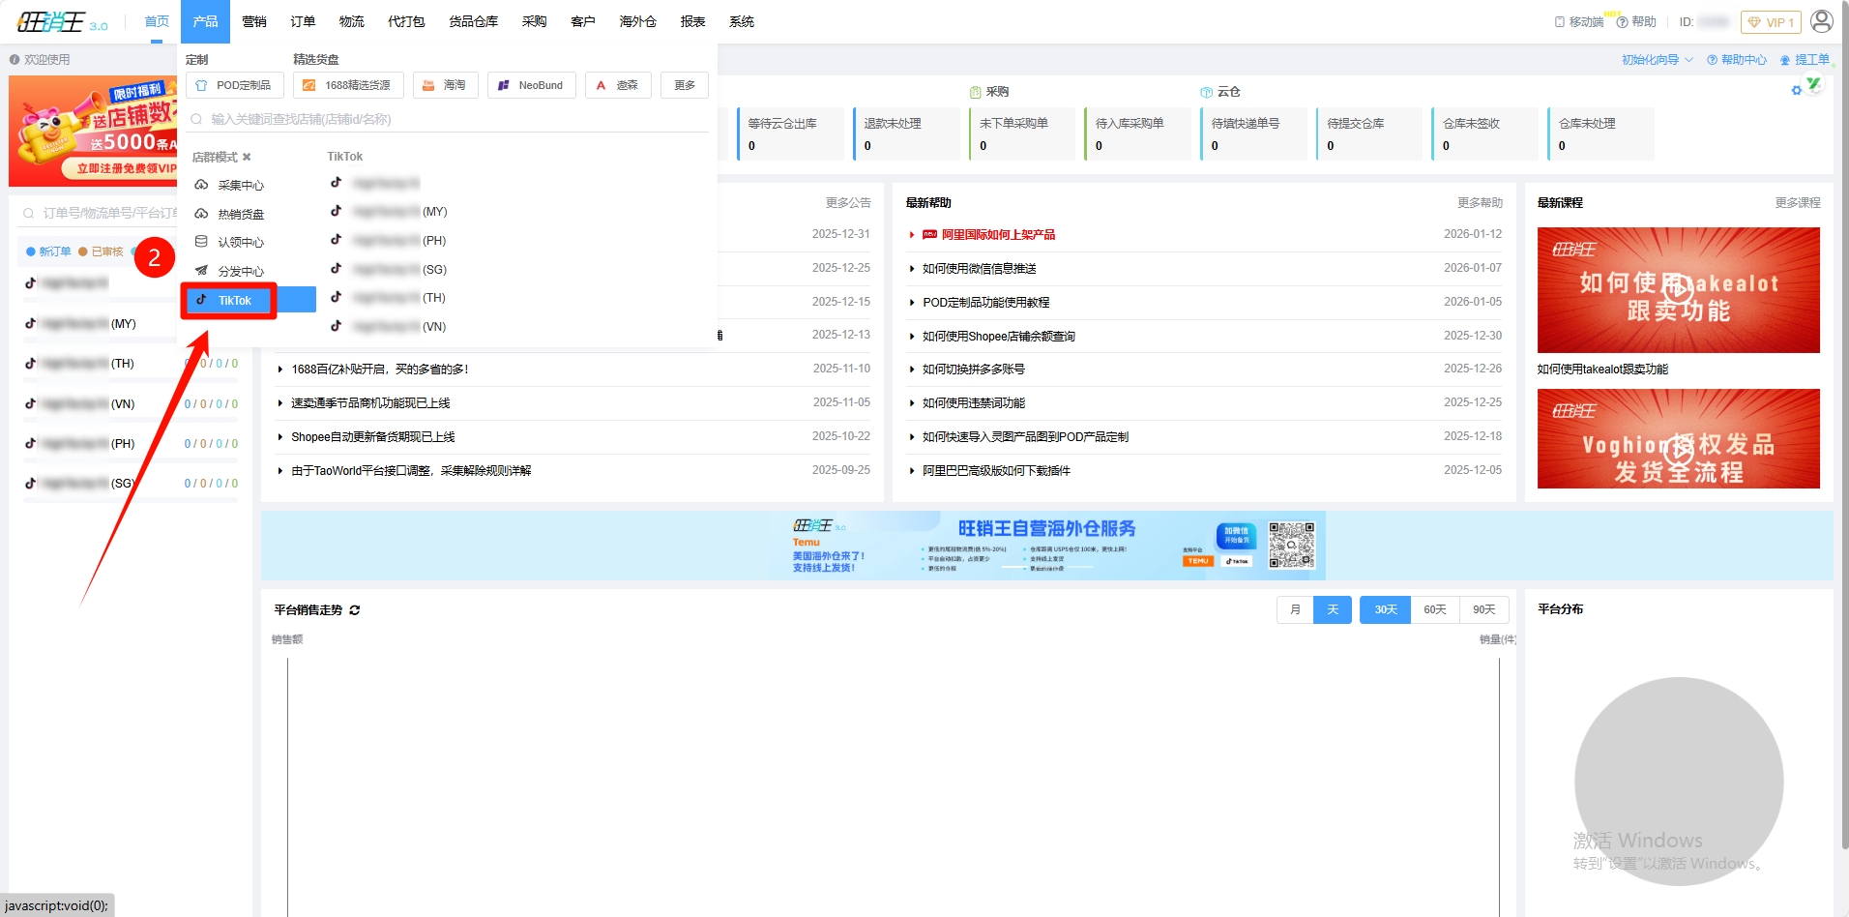This screenshot has width=1849, height=917.
Task: Select the 60天 time range
Action: tap(1434, 609)
